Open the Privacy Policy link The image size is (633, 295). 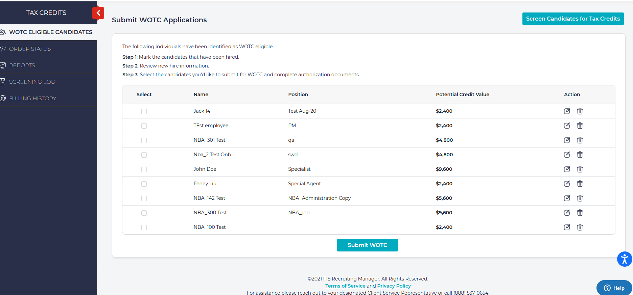pos(394,286)
